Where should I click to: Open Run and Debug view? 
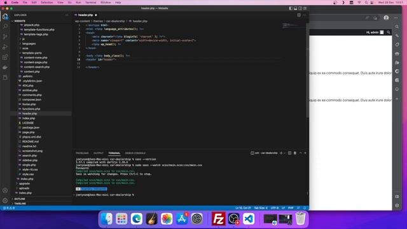[5, 47]
